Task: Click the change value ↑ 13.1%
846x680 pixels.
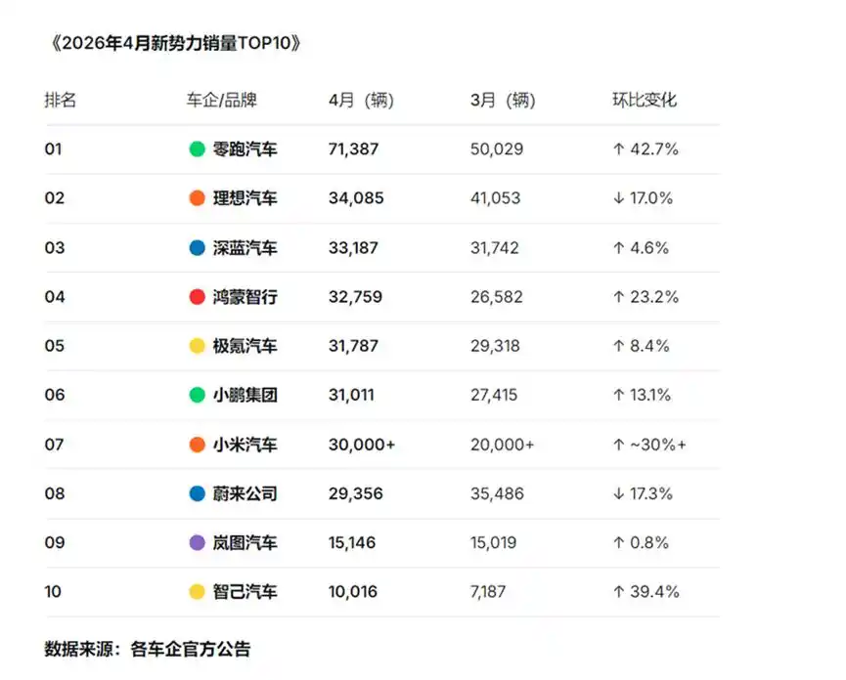Action: click(x=642, y=395)
